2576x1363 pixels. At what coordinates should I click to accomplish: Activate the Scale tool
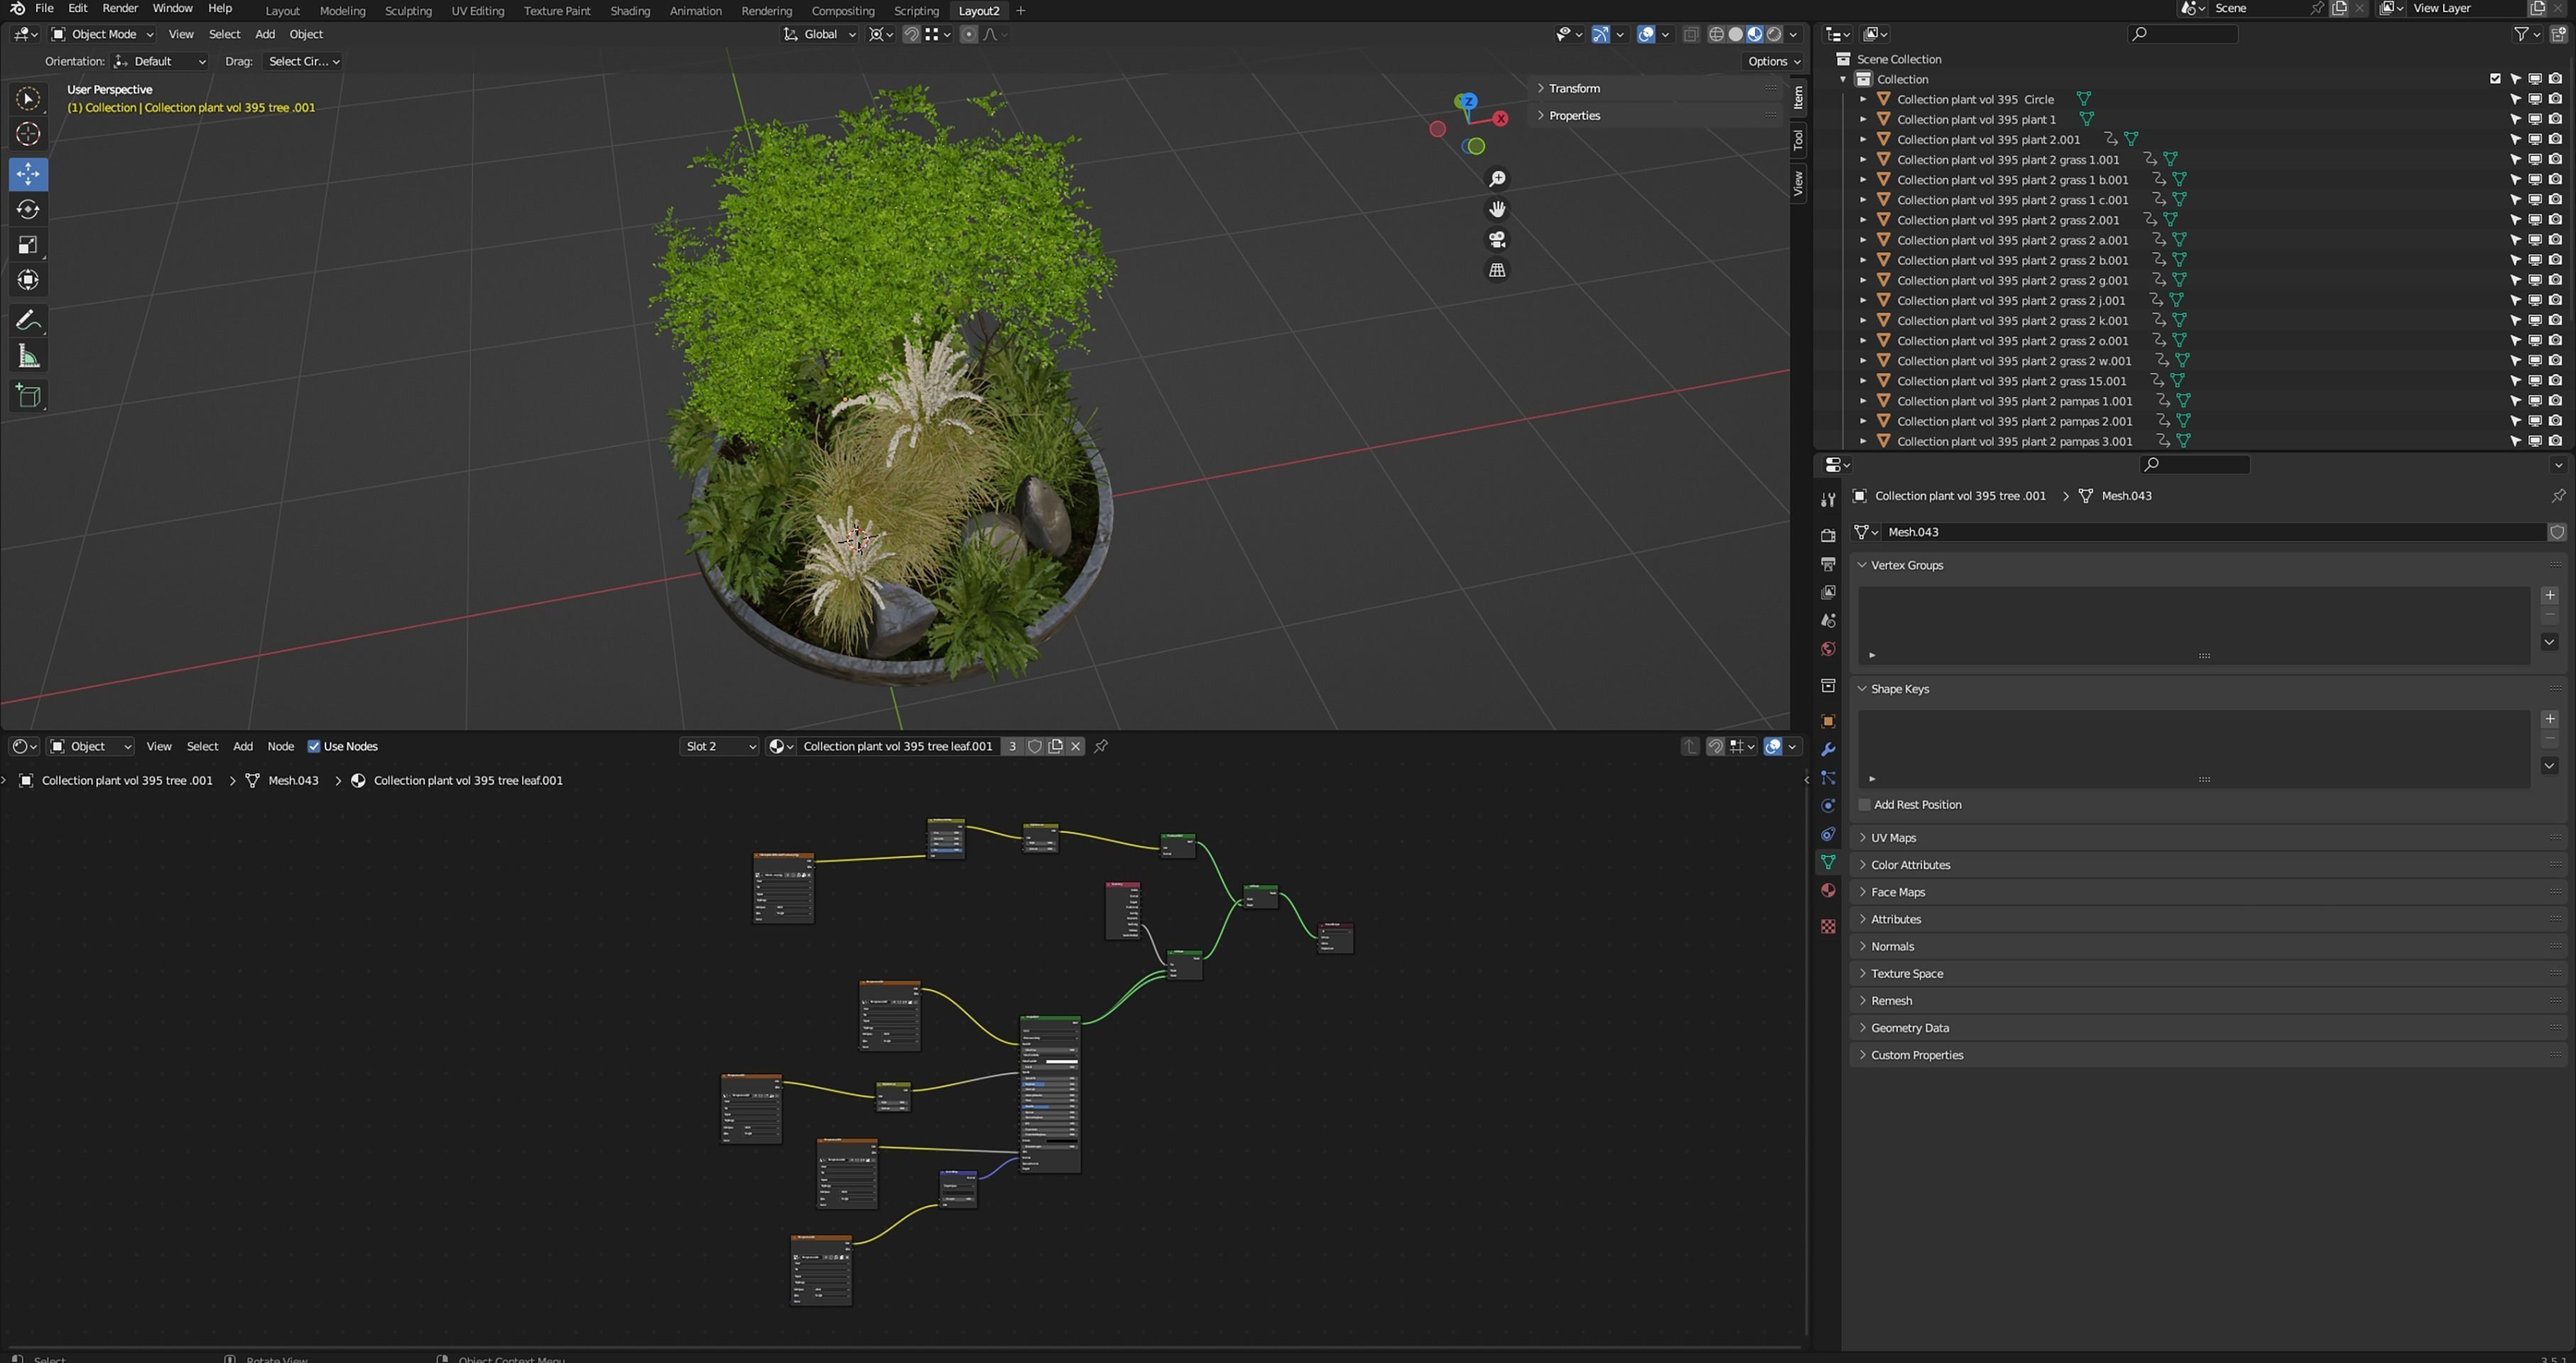(x=28, y=245)
